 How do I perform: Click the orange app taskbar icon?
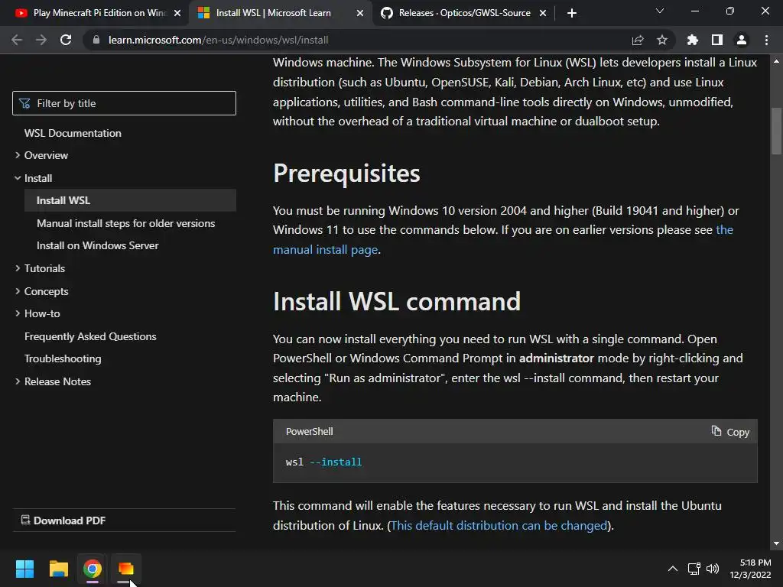(x=126, y=569)
